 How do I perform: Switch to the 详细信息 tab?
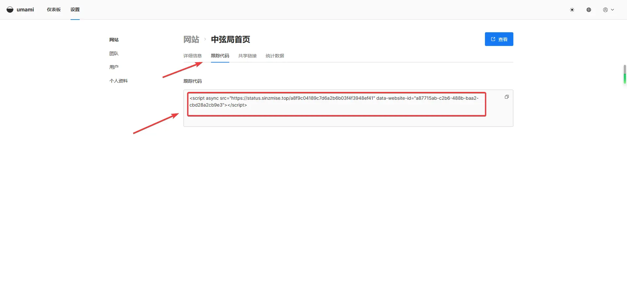coord(193,56)
